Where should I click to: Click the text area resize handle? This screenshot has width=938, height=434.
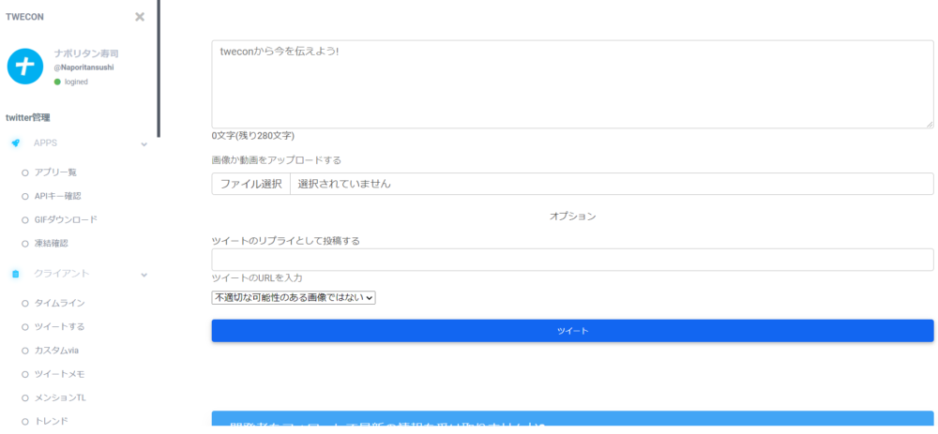930,125
